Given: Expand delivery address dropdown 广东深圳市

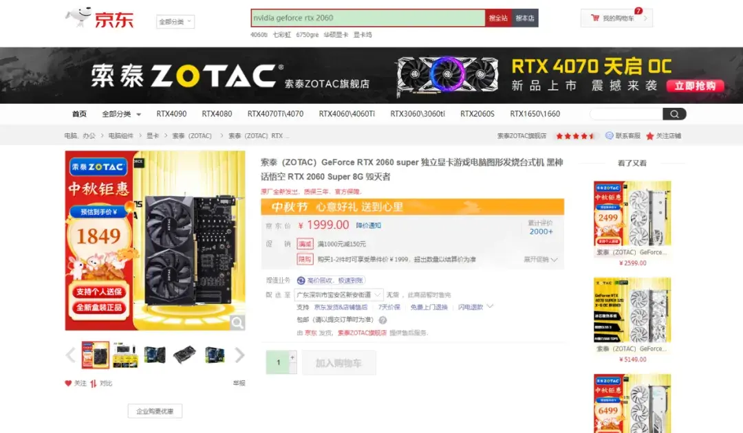Looking at the screenshot, I should [x=338, y=295].
